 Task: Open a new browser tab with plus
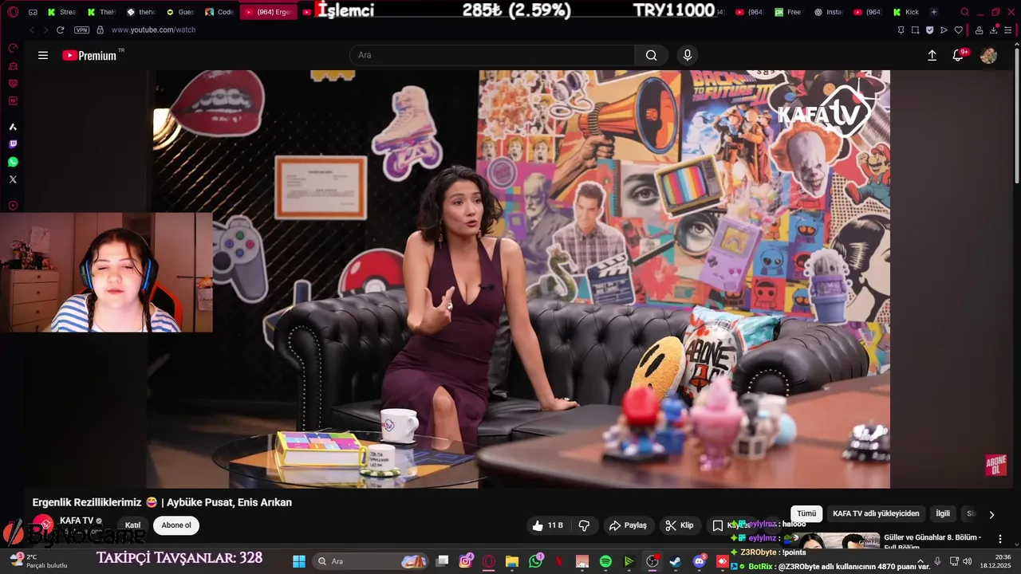pyautogui.click(x=934, y=12)
